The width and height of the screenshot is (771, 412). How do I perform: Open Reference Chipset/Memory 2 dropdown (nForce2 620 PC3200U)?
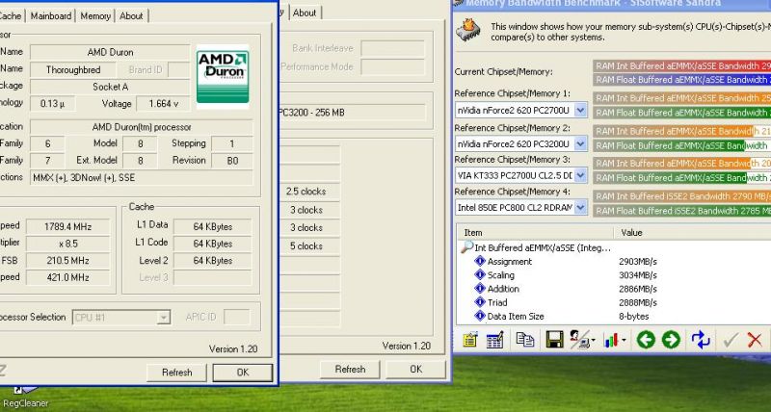pyautogui.click(x=580, y=143)
